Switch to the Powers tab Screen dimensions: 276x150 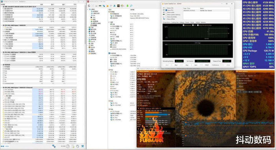[187, 23]
